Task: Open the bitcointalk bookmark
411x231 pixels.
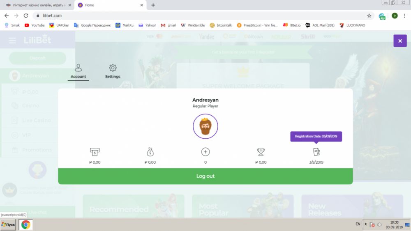Action: (x=221, y=25)
